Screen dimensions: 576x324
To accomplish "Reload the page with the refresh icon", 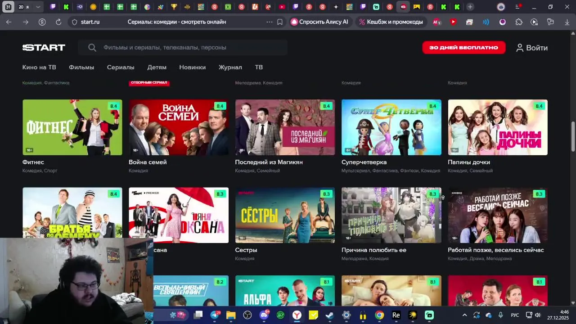I will point(58,22).
